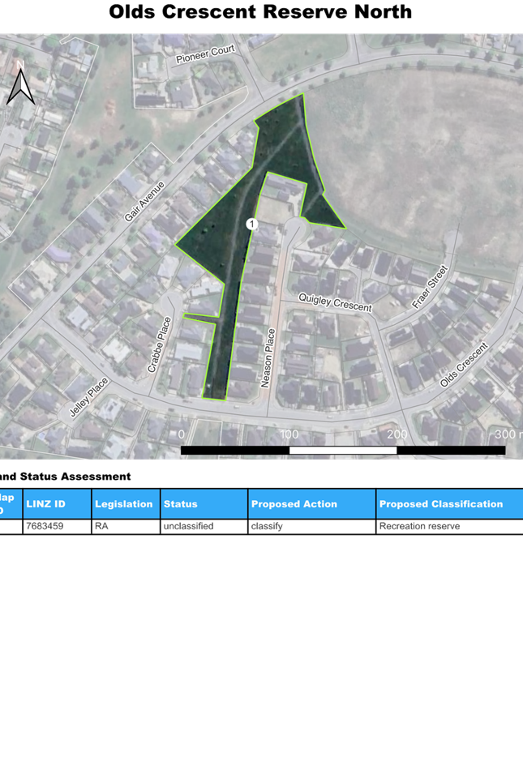Click the Olds Crescent Reserve North title
Image resolution: width=523 pixels, height=757 pixels.
point(260,12)
